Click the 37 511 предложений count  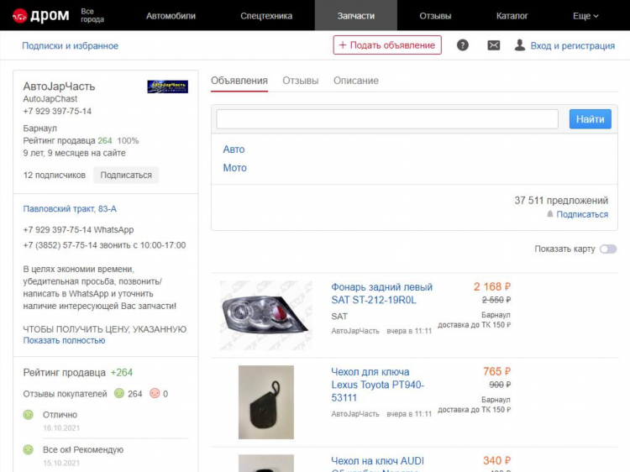coord(561,201)
